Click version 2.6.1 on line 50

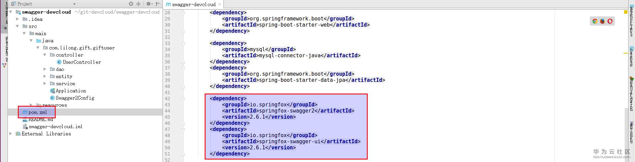pos(257,148)
